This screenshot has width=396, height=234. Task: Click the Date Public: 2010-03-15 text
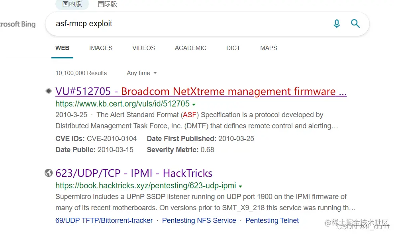(94, 150)
